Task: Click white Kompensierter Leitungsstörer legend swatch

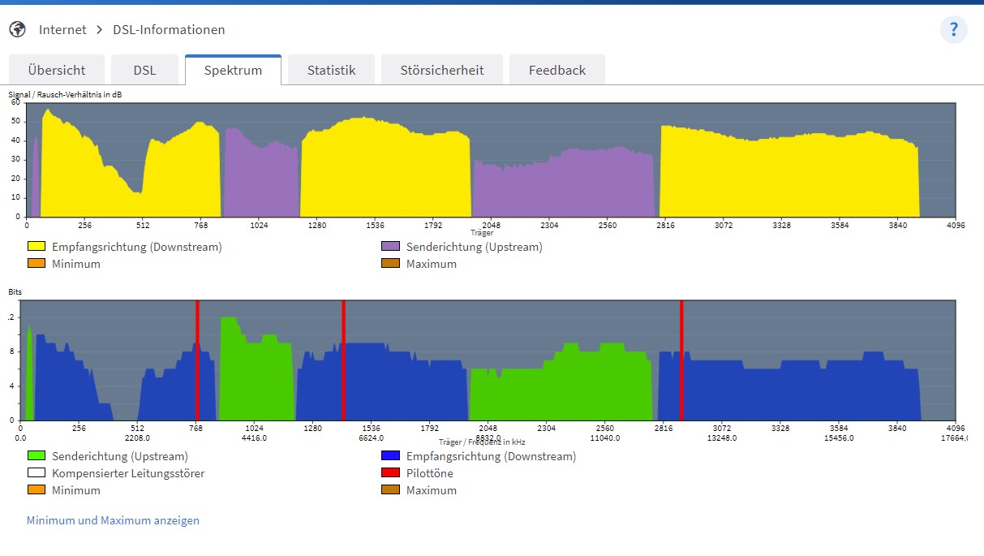Action: tap(37, 473)
